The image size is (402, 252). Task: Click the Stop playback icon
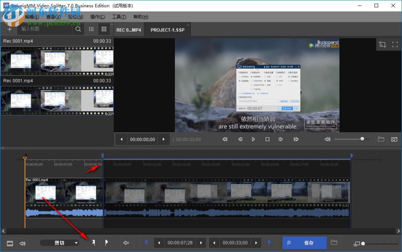[267, 139]
